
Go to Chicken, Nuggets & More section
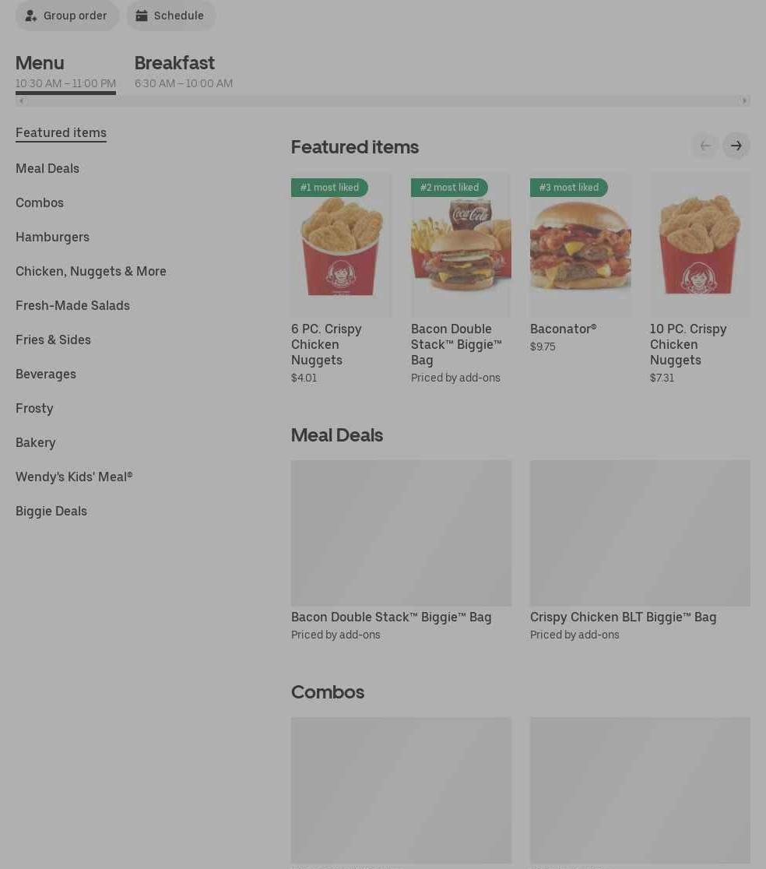pyautogui.click(x=91, y=272)
